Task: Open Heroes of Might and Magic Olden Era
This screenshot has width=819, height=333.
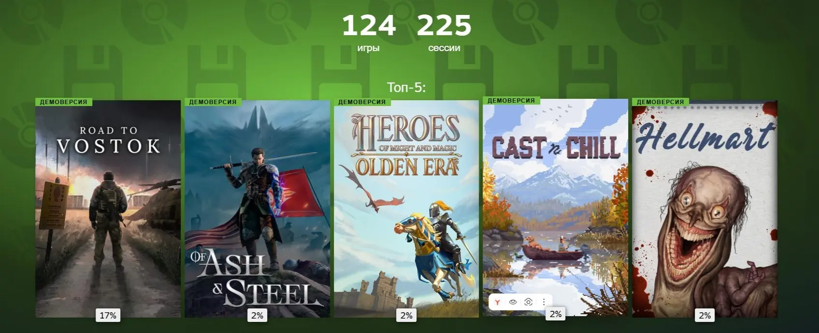Action: point(406,209)
